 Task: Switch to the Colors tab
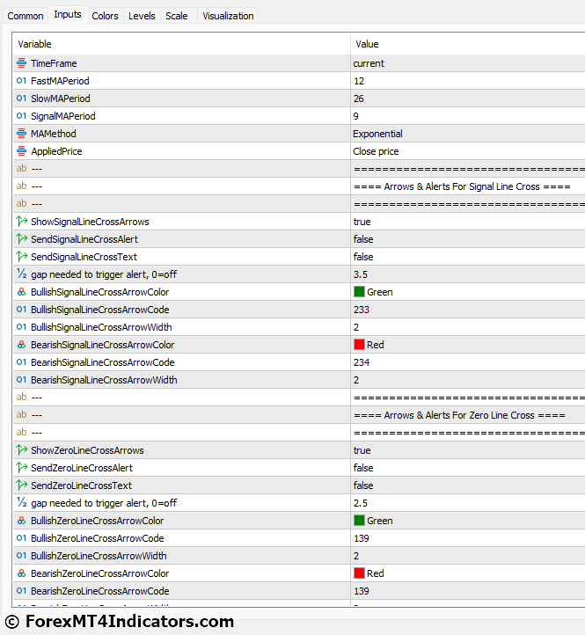tap(105, 16)
